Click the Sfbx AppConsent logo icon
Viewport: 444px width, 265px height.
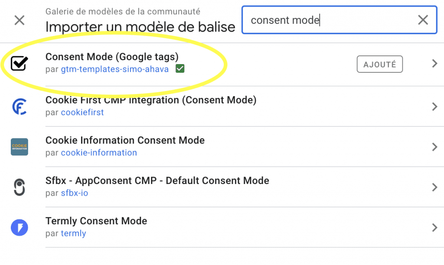[19, 187]
